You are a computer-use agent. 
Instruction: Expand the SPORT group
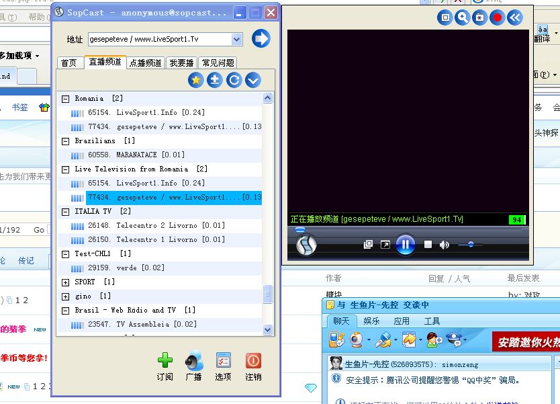(x=65, y=283)
